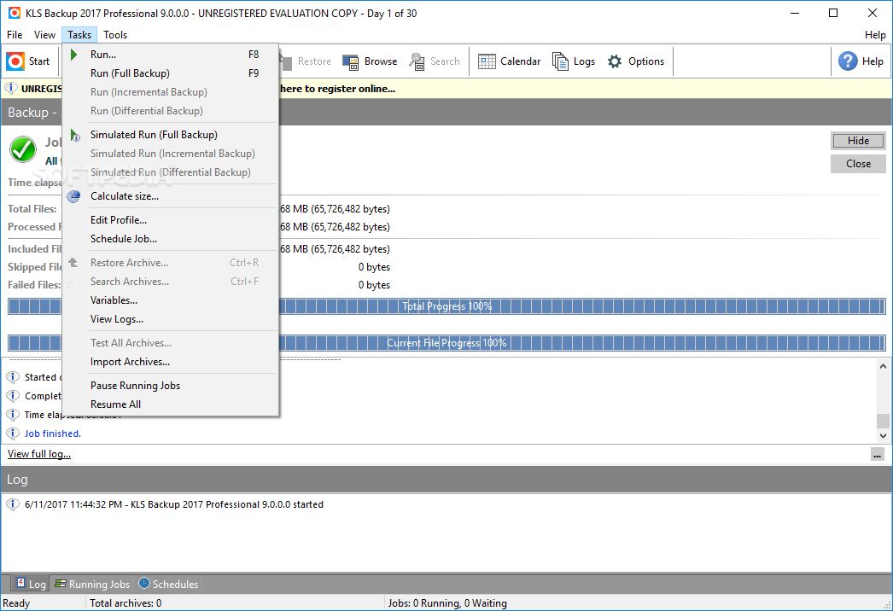Click the Calculate size pie icon

coord(73,196)
